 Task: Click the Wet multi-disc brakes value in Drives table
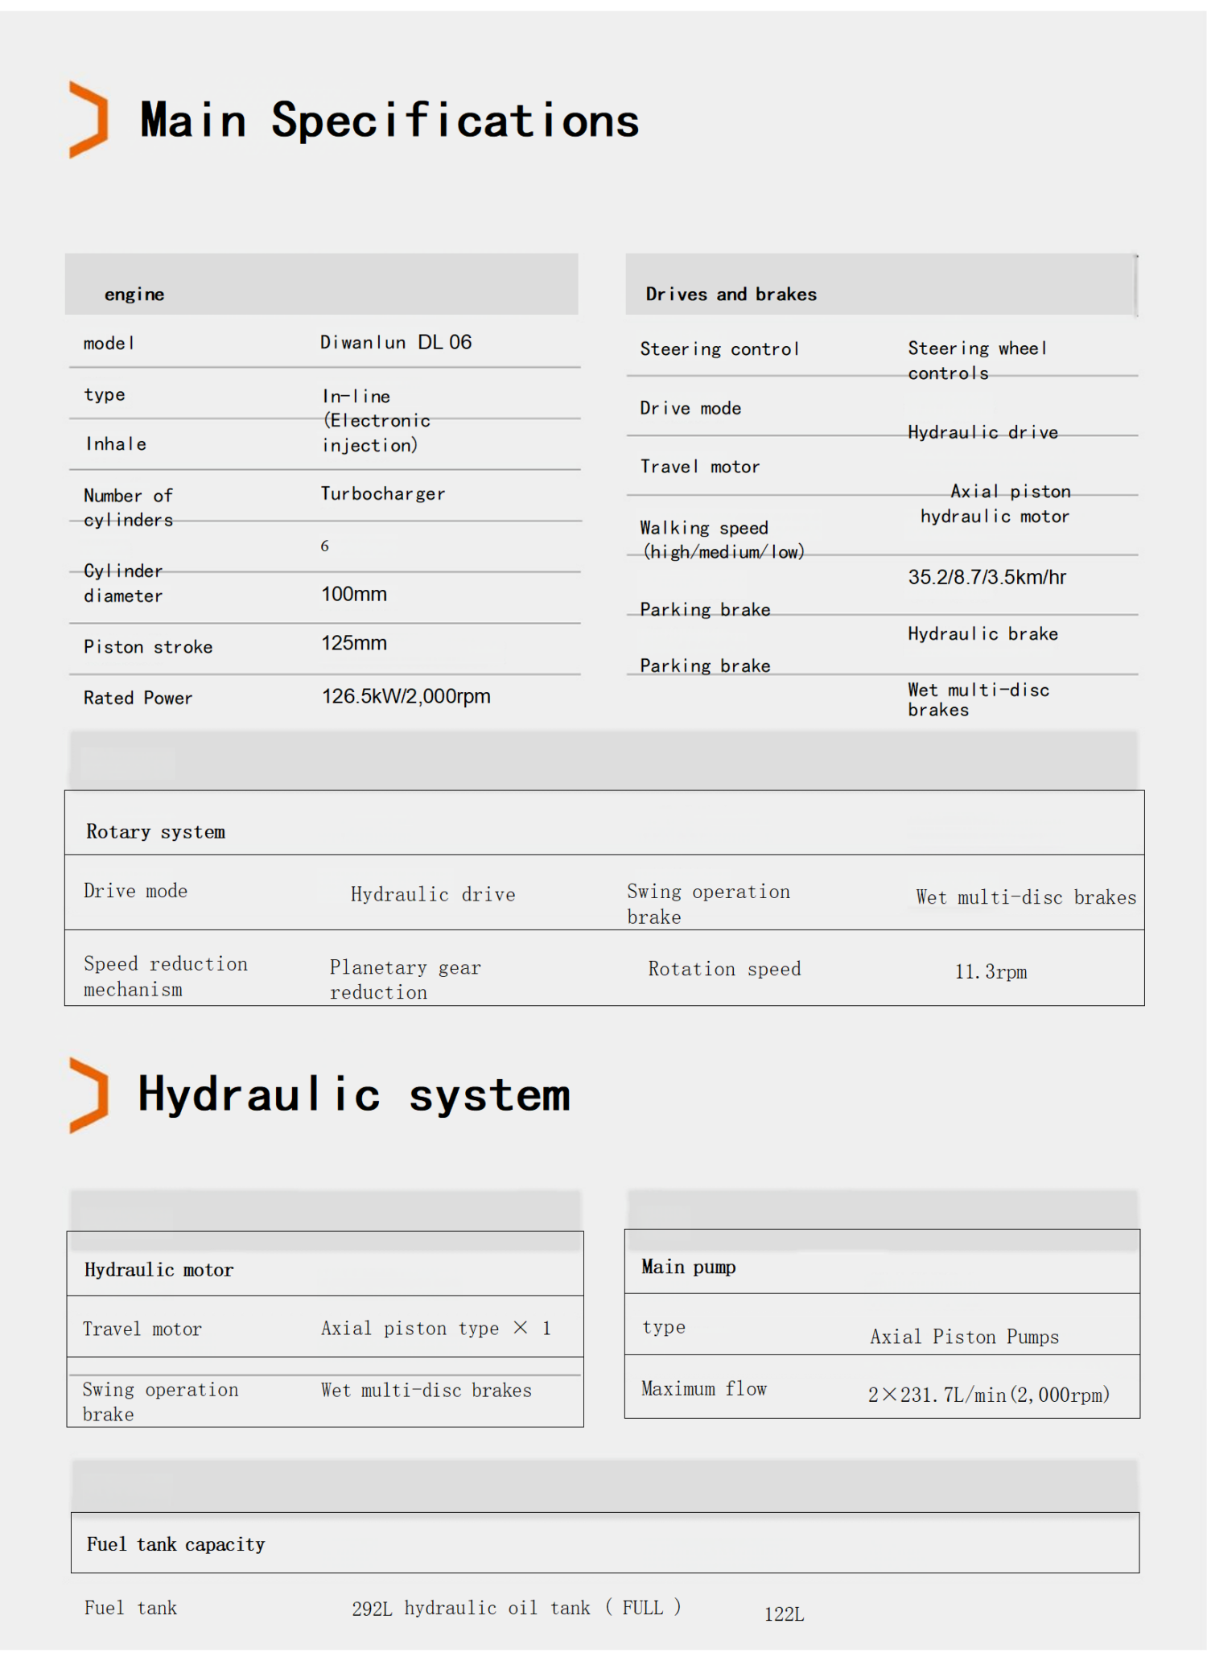[x=978, y=700]
